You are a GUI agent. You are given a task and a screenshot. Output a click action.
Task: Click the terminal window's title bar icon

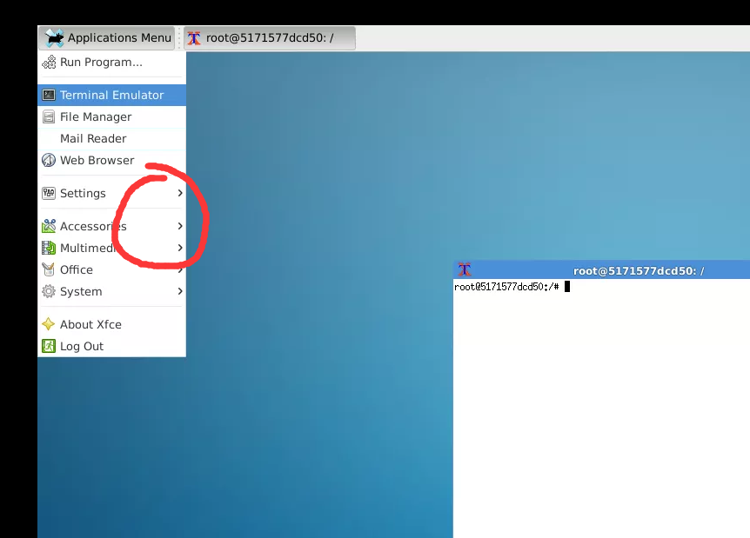click(x=465, y=270)
